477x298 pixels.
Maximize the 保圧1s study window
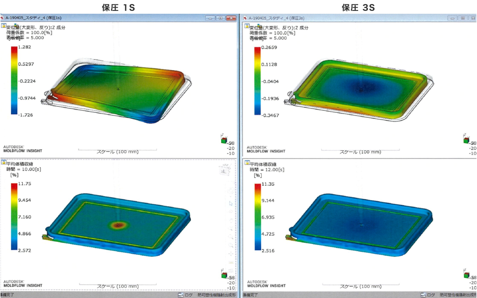tap(220, 18)
